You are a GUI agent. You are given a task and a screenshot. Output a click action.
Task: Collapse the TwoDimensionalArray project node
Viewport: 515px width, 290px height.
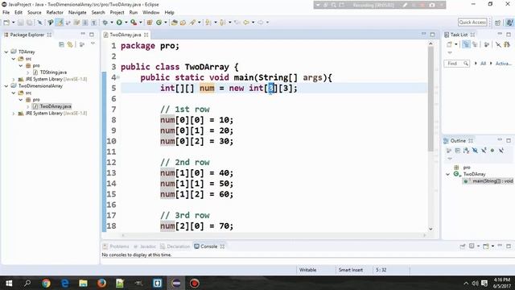coord(6,86)
